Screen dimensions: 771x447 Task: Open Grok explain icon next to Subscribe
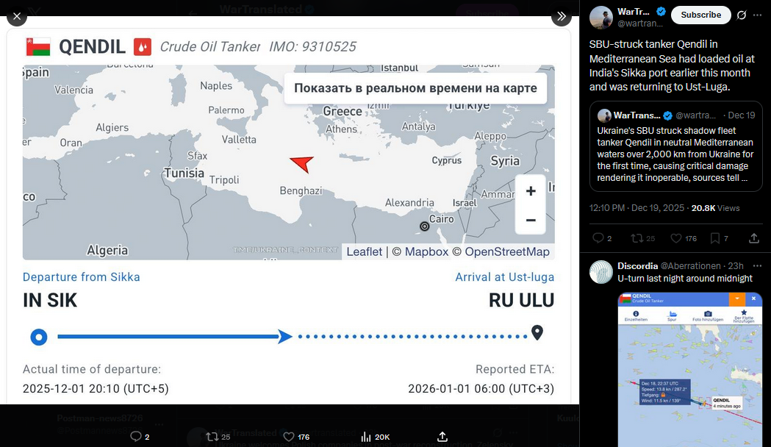click(742, 15)
